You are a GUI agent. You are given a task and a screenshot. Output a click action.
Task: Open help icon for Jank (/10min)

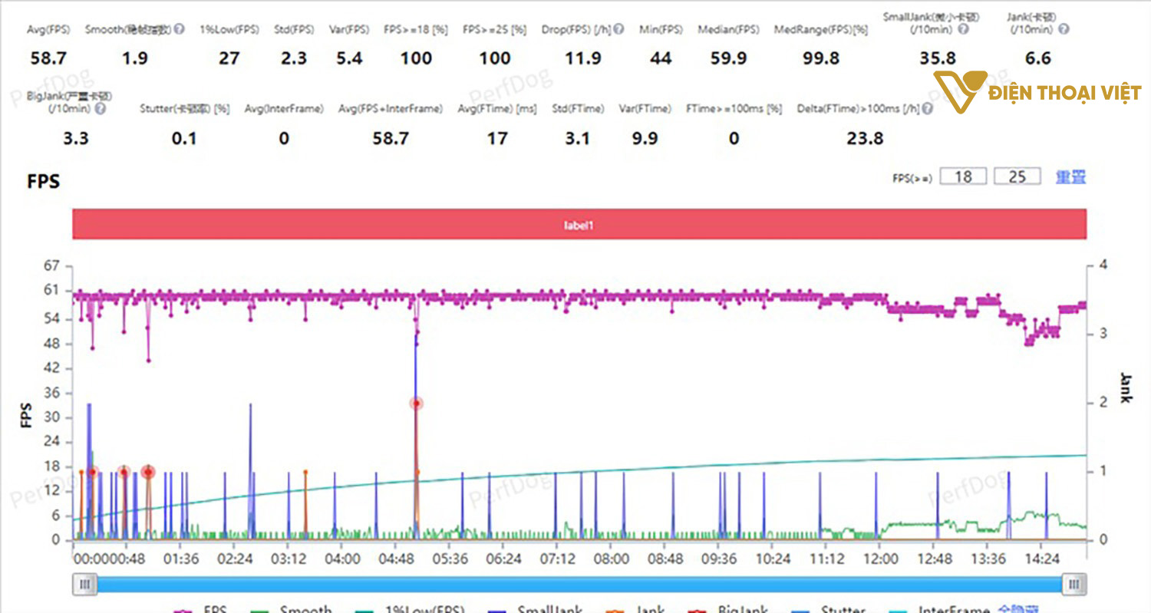tap(1062, 29)
